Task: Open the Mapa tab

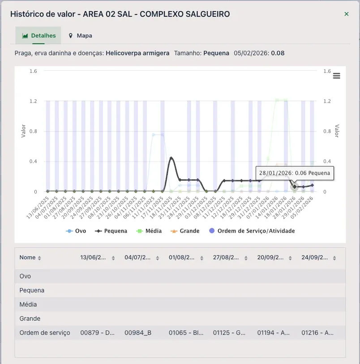Action: pyautogui.click(x=81, y=35)
